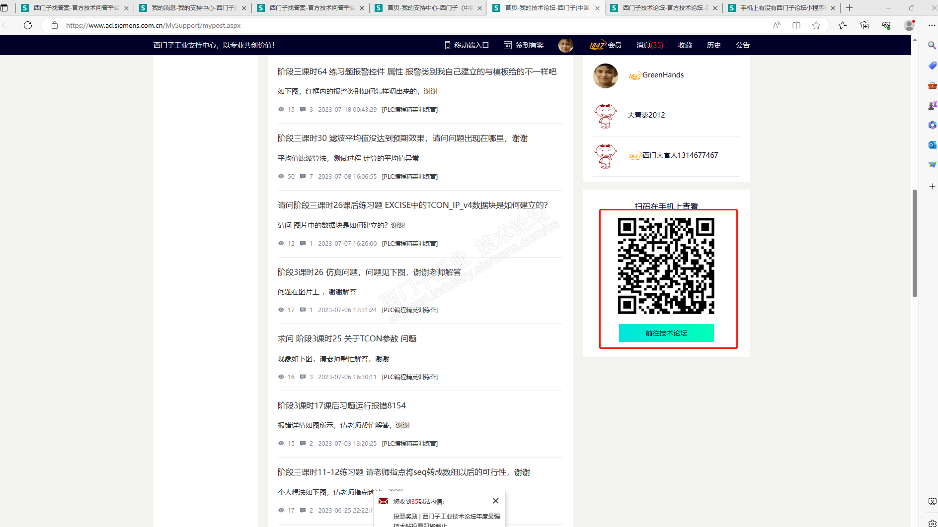Switch to the 西门子技术论坛-官方技术论坛 tab
Screen dimensions: 938x527
pyautogui.click(x=664, y=8)
